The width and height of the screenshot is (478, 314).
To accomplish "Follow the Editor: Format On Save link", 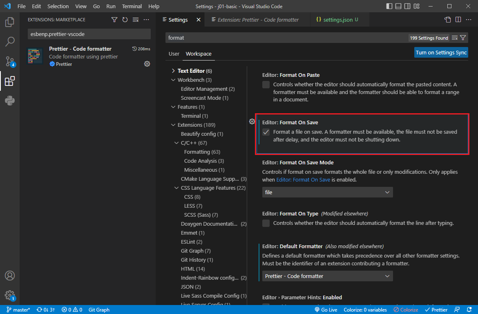I will click(303, 179).
